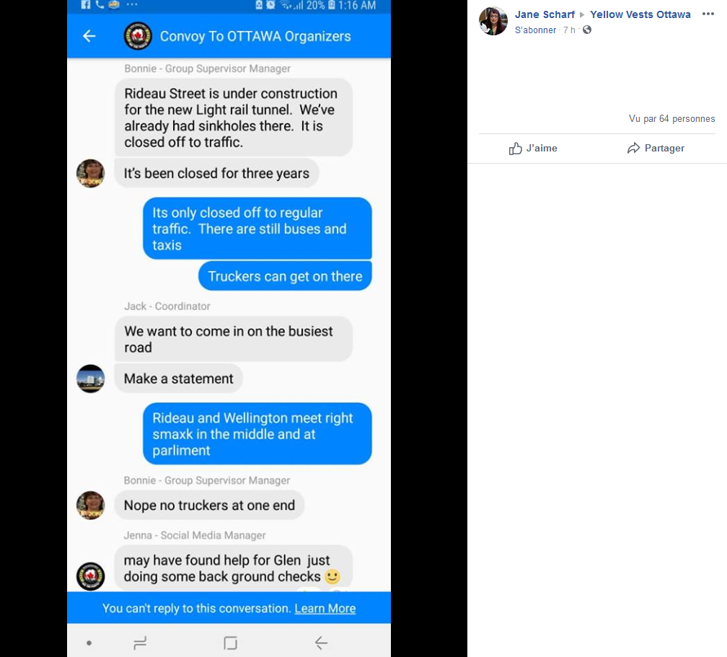The image size is (727, 657).
Task: Tap the Android back navigation arrow
Action: pyautogui.click(x=321, y=643)
